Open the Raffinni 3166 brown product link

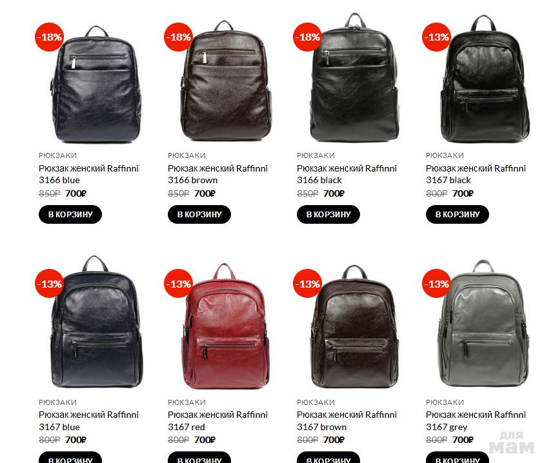point(217,174)
